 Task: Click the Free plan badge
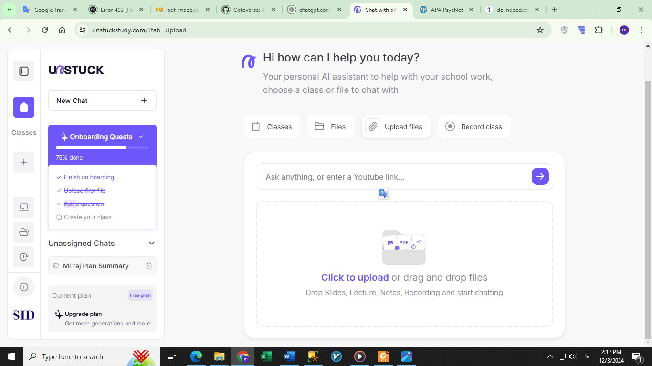pos(140,295)
